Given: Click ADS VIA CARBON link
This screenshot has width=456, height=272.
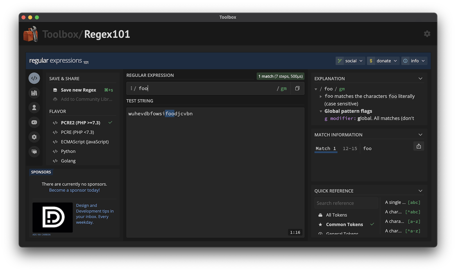Looking at the screenshot, I should pos(42,235).
